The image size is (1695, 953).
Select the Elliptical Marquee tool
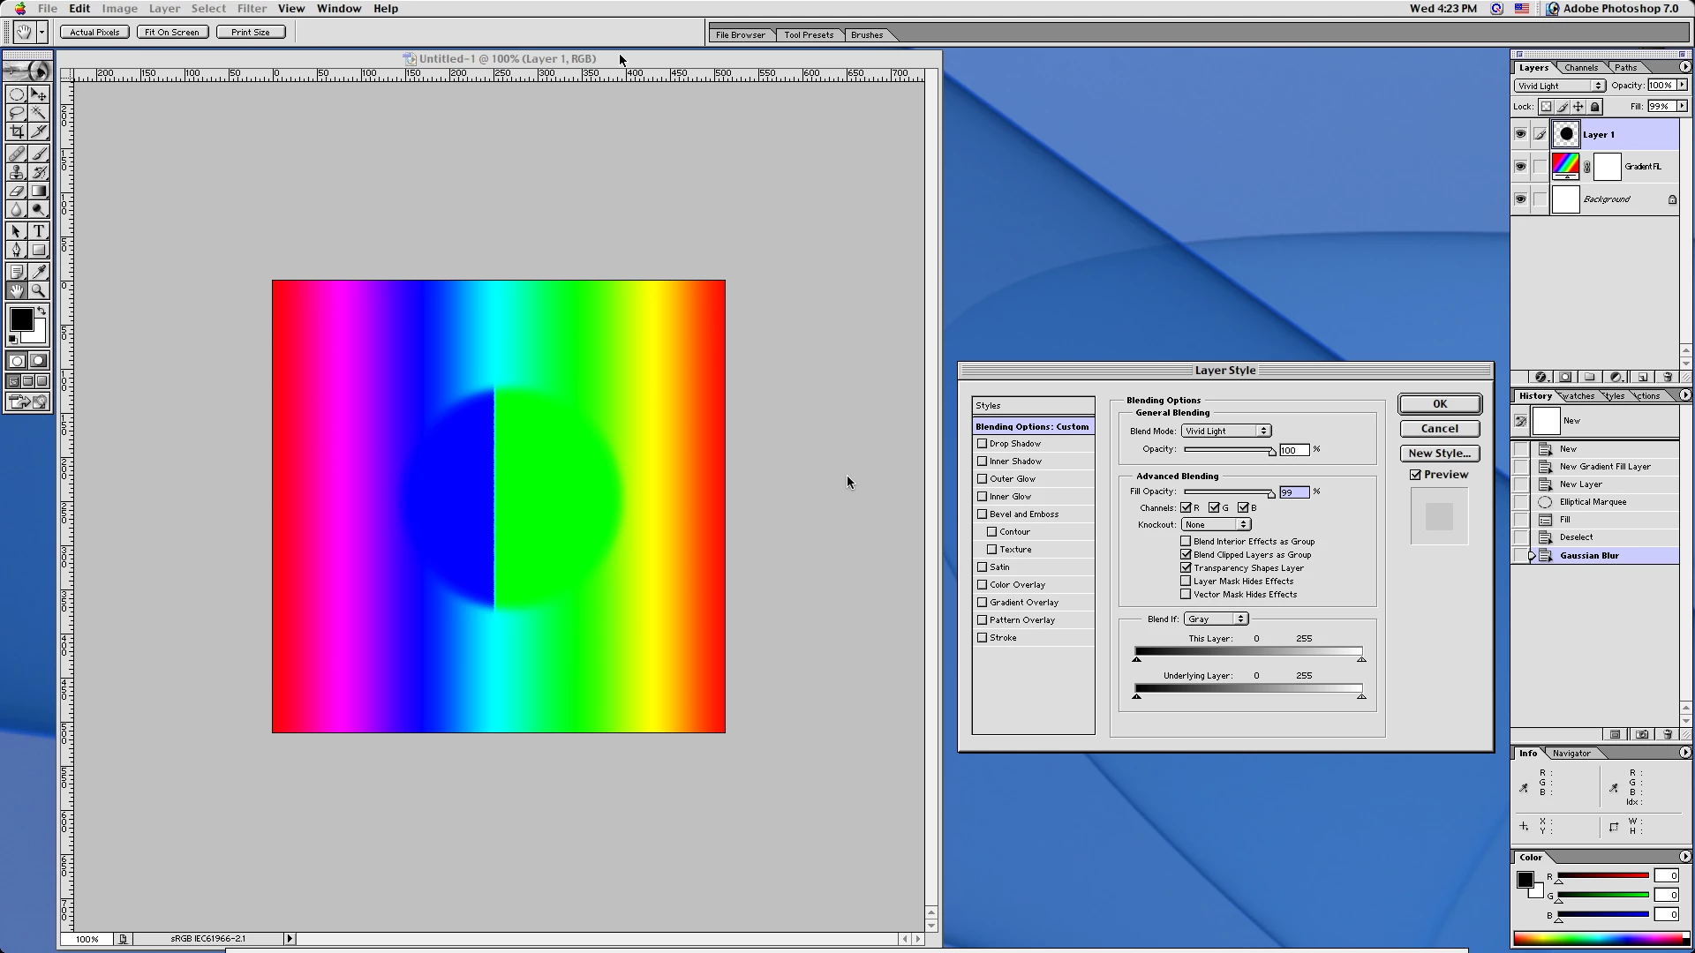tap(16, 94)
